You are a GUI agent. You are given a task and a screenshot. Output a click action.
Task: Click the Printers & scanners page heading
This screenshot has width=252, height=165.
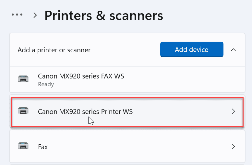104,15
